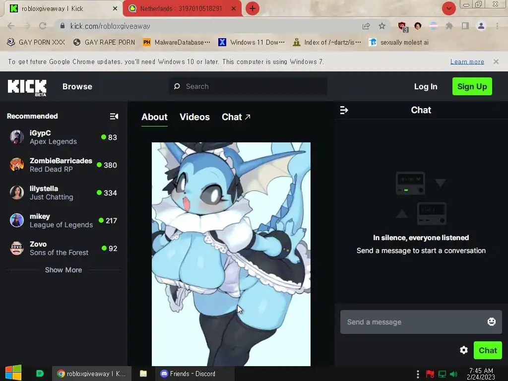The height and width of the screenshot is (381, 508).
Task: Bookmark this page with the star icon
Action: pos(382,26)
